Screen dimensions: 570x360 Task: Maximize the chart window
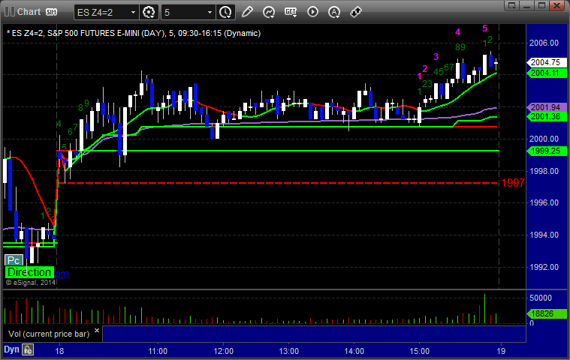click(x=541, y=5)
